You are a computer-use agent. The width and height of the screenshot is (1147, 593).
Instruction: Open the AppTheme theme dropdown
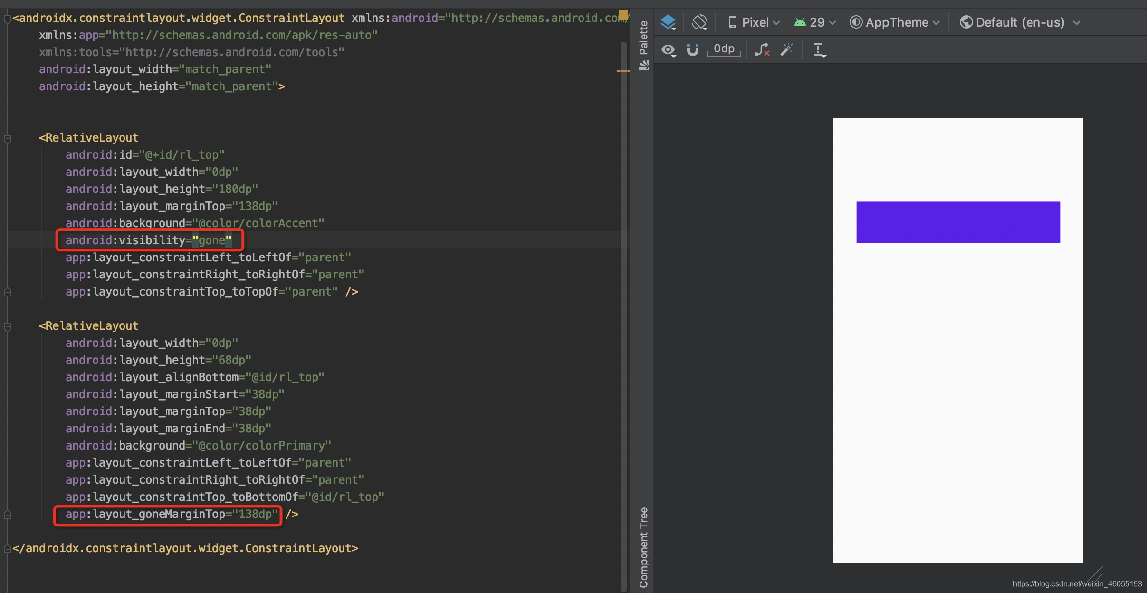point(895,22)
